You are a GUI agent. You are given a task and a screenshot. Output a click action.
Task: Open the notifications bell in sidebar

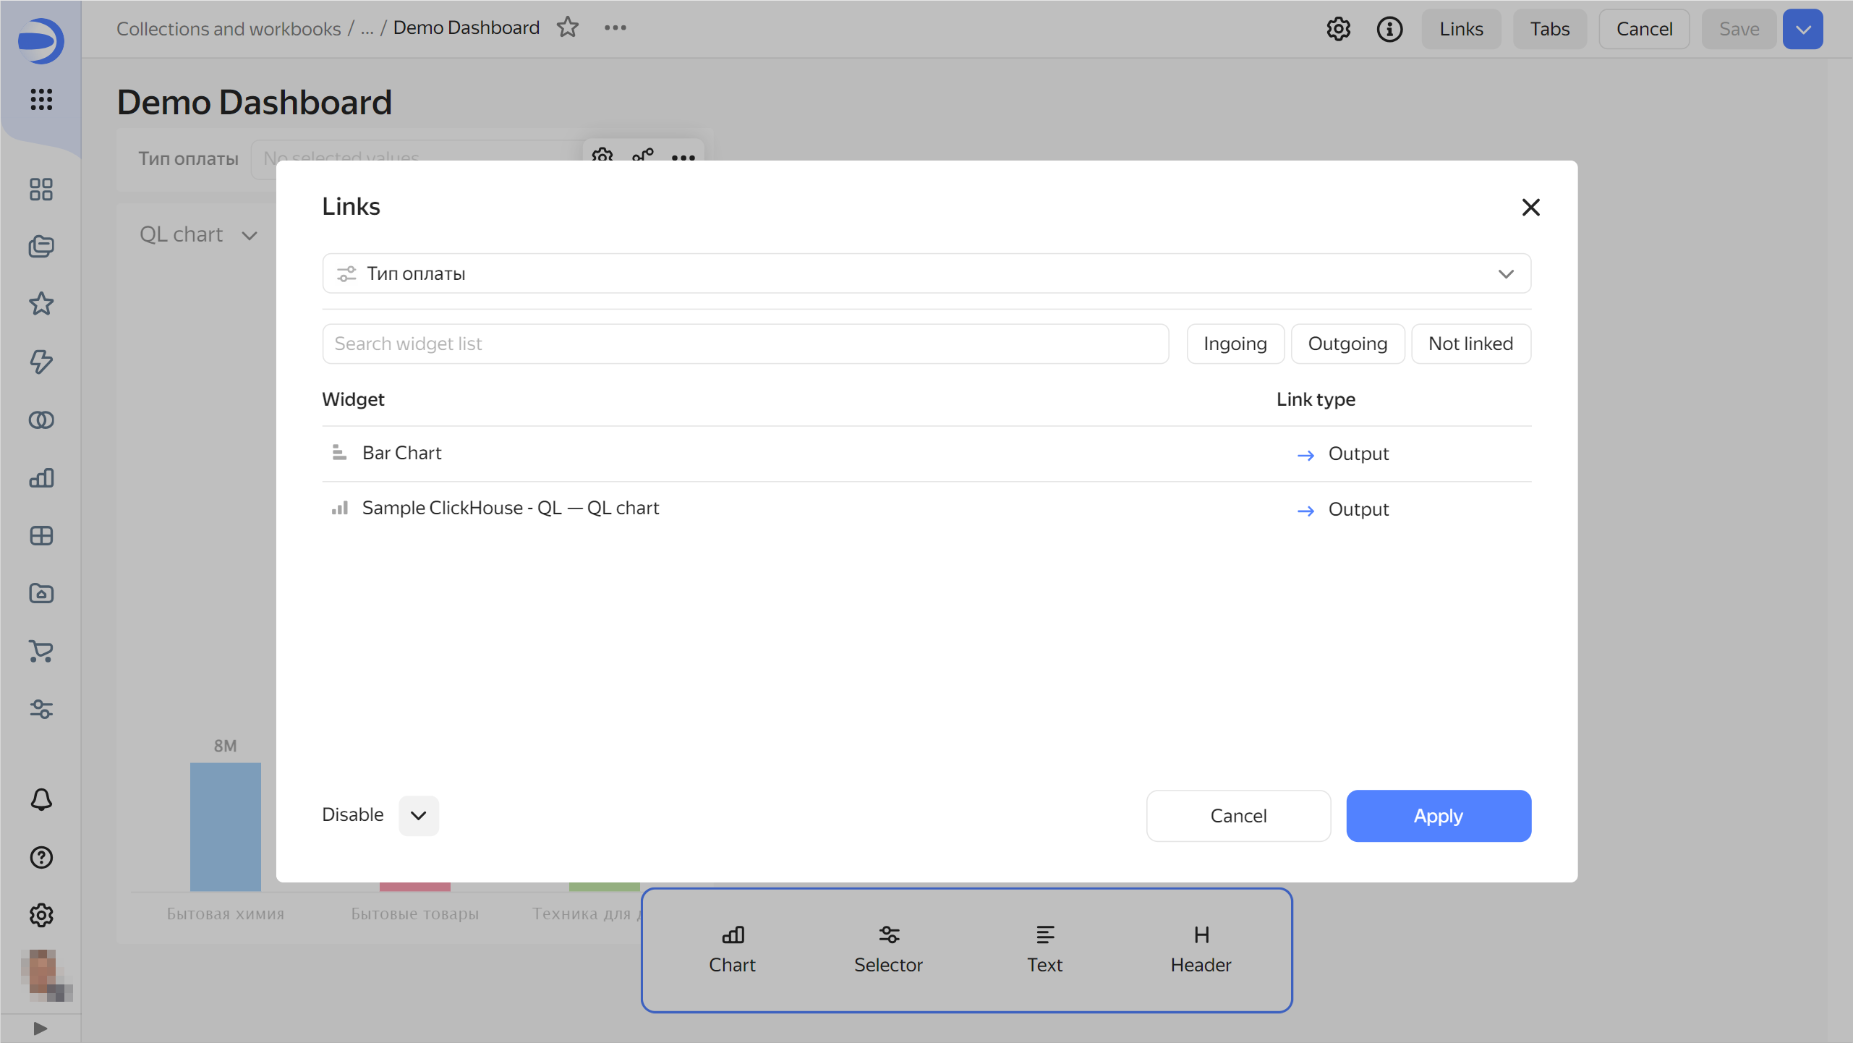41,799
